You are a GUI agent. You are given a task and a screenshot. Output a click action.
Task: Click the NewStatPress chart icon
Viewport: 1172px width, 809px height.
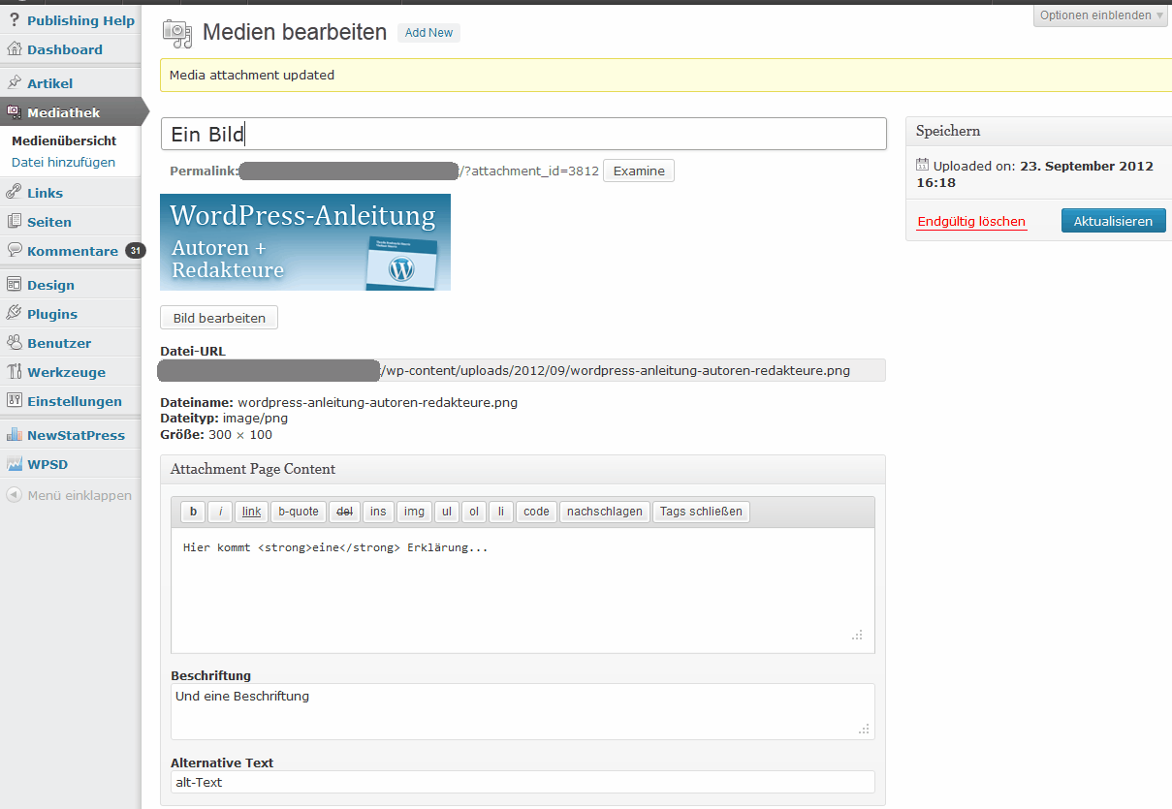tap(14, 435)
